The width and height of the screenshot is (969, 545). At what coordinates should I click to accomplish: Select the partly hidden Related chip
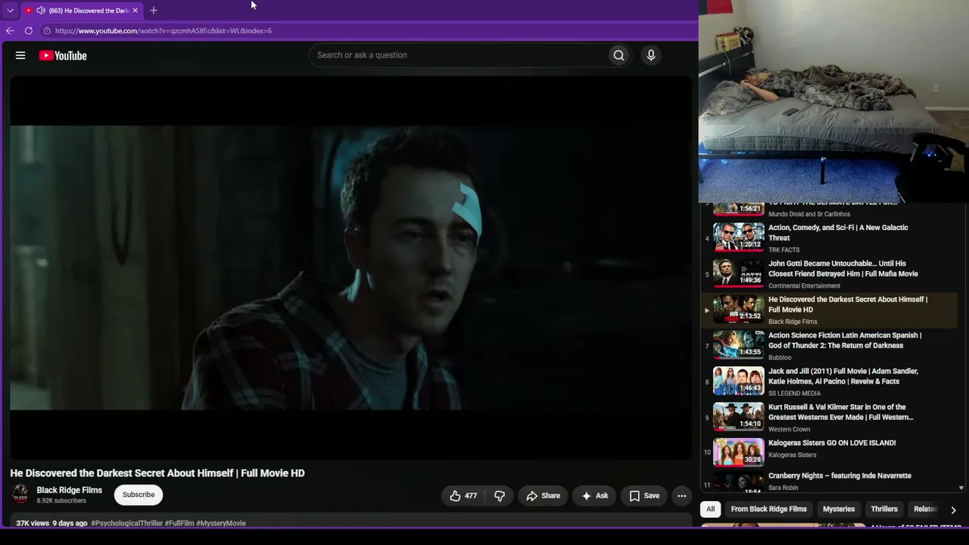[x=925, y=509]
